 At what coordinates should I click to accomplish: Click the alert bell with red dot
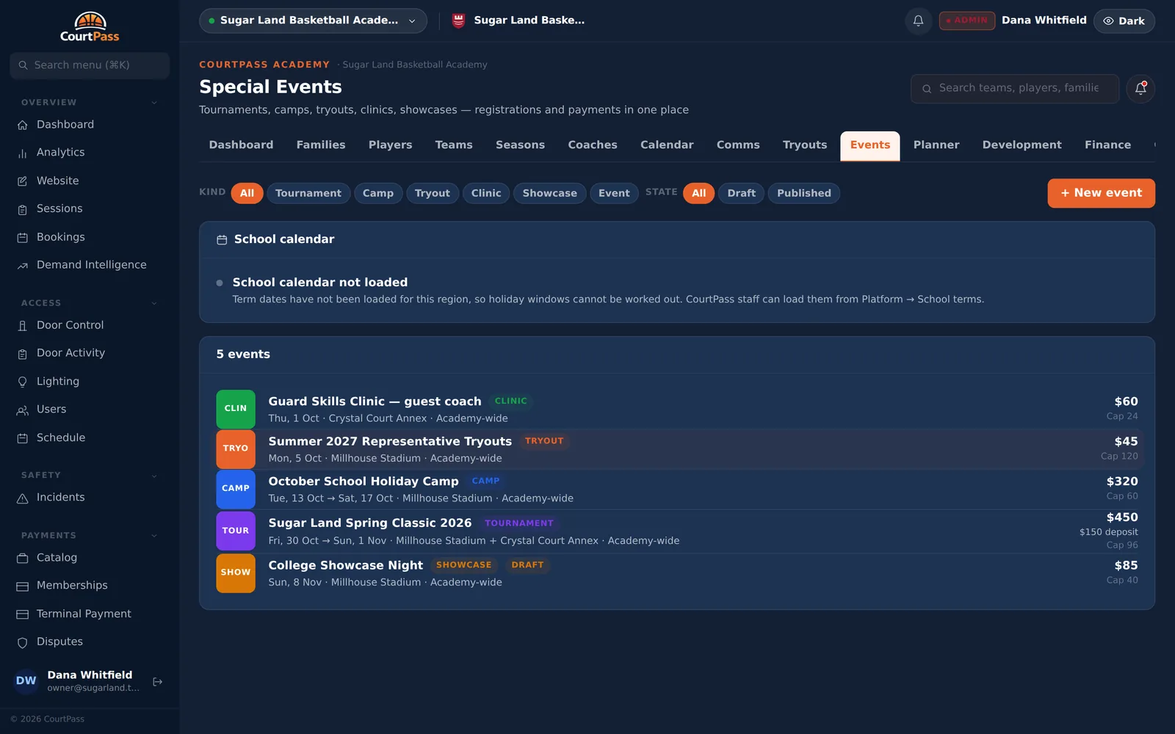coord(1140,89)
